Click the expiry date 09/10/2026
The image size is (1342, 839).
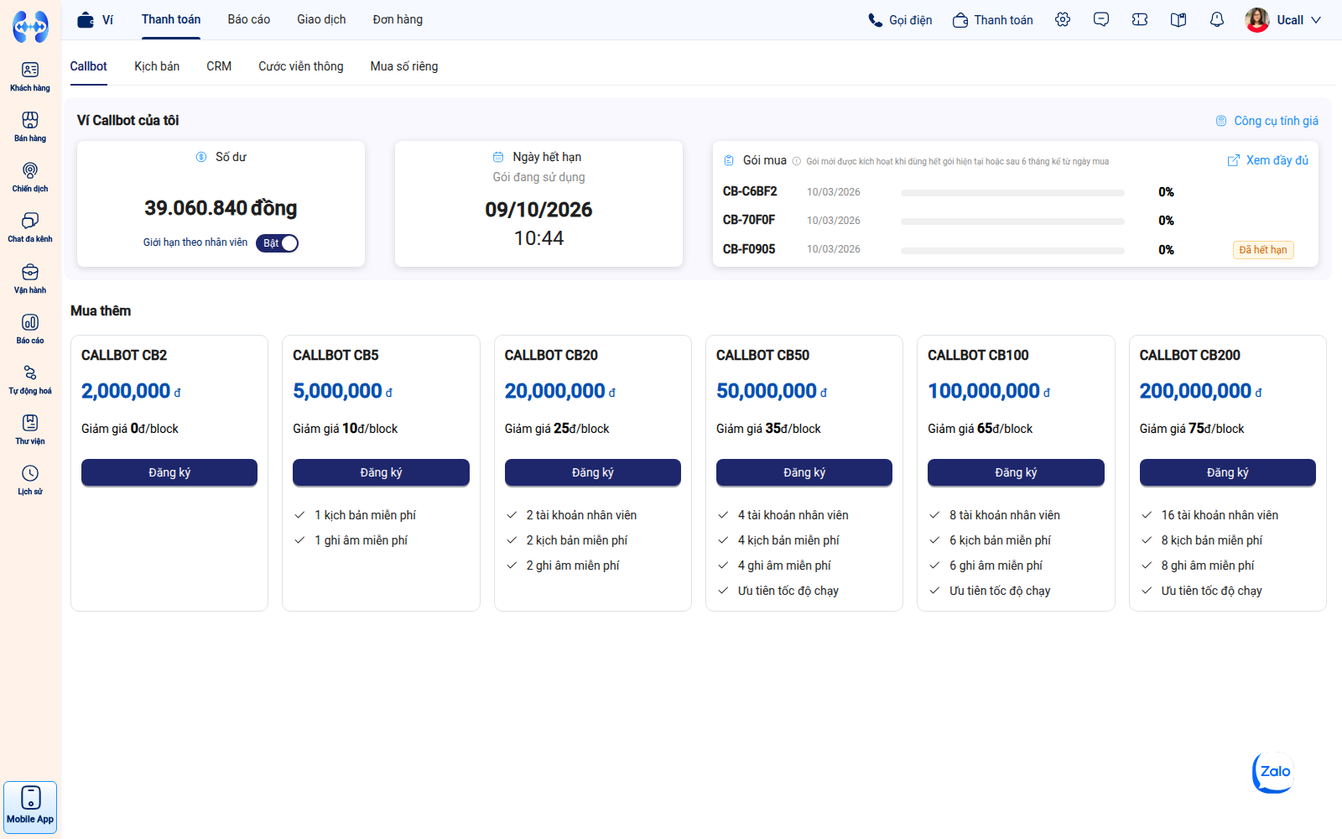538,210
